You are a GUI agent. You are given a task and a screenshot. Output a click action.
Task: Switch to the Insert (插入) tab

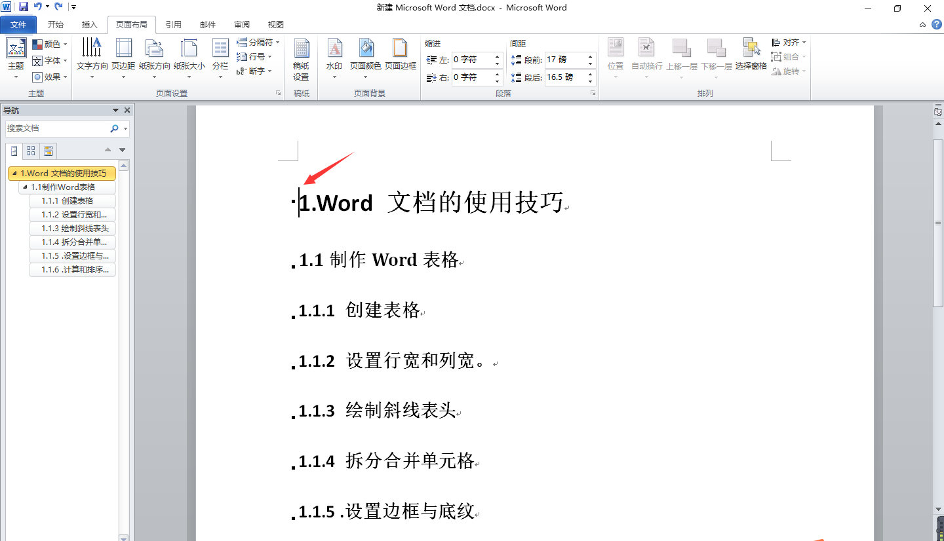click(x=90, y=24)
